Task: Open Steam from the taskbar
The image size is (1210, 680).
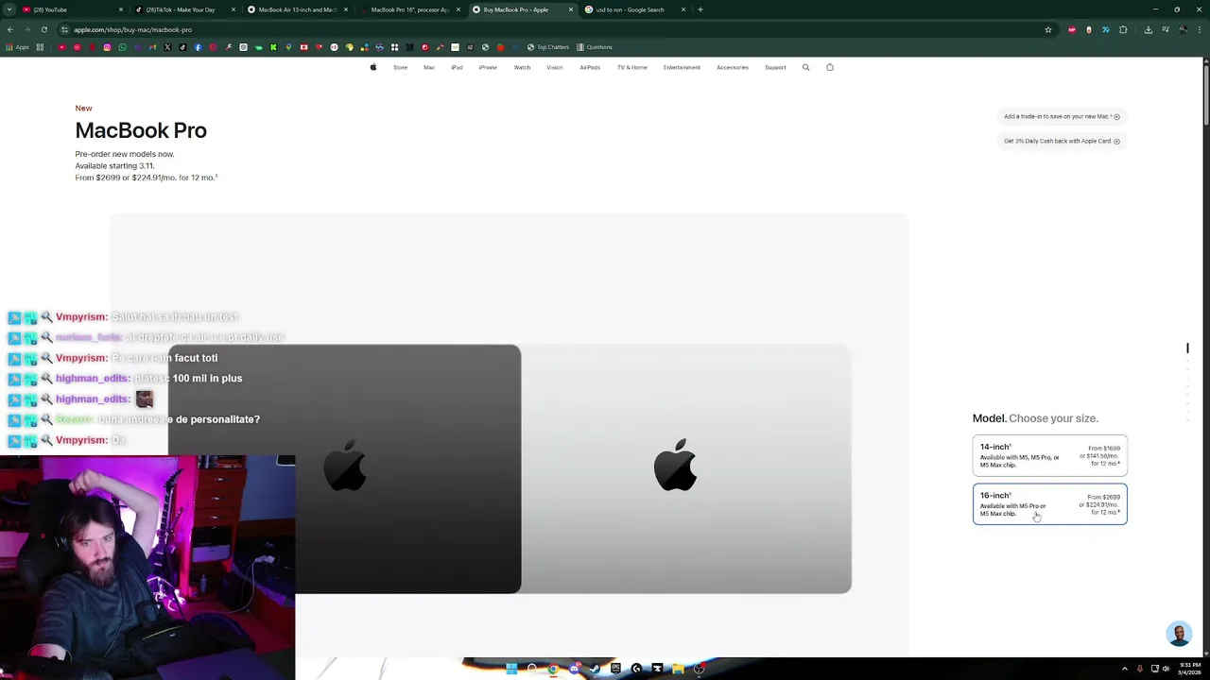Action: (595, 669)
